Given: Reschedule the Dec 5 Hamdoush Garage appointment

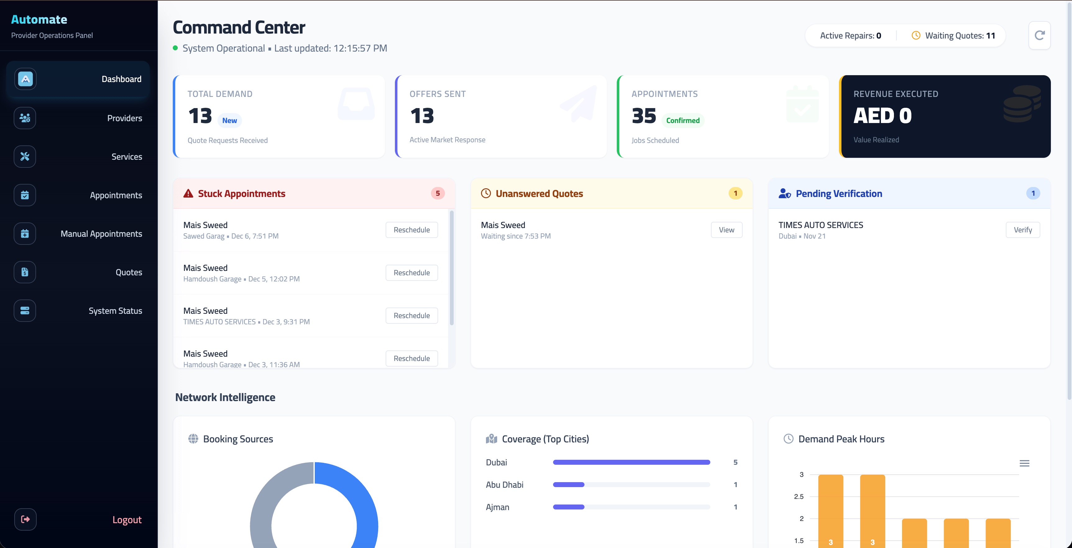Looking at the screenshot, I should (x=411, y=272).
